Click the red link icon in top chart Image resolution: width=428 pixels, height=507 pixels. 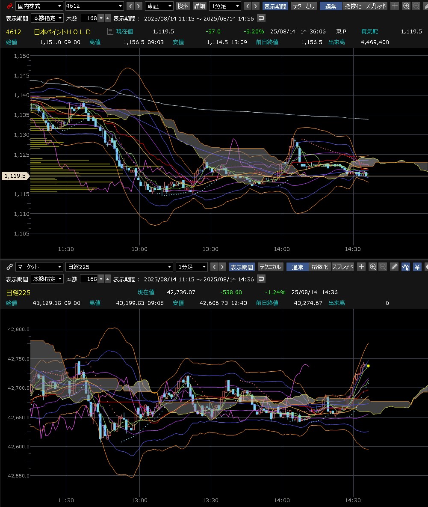click(10, 6)
